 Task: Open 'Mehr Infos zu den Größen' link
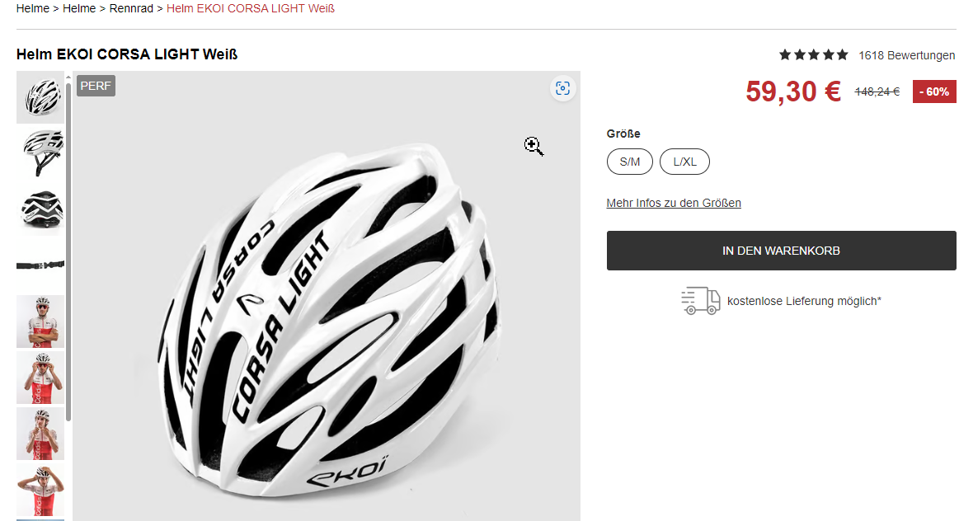coord(674,203)
